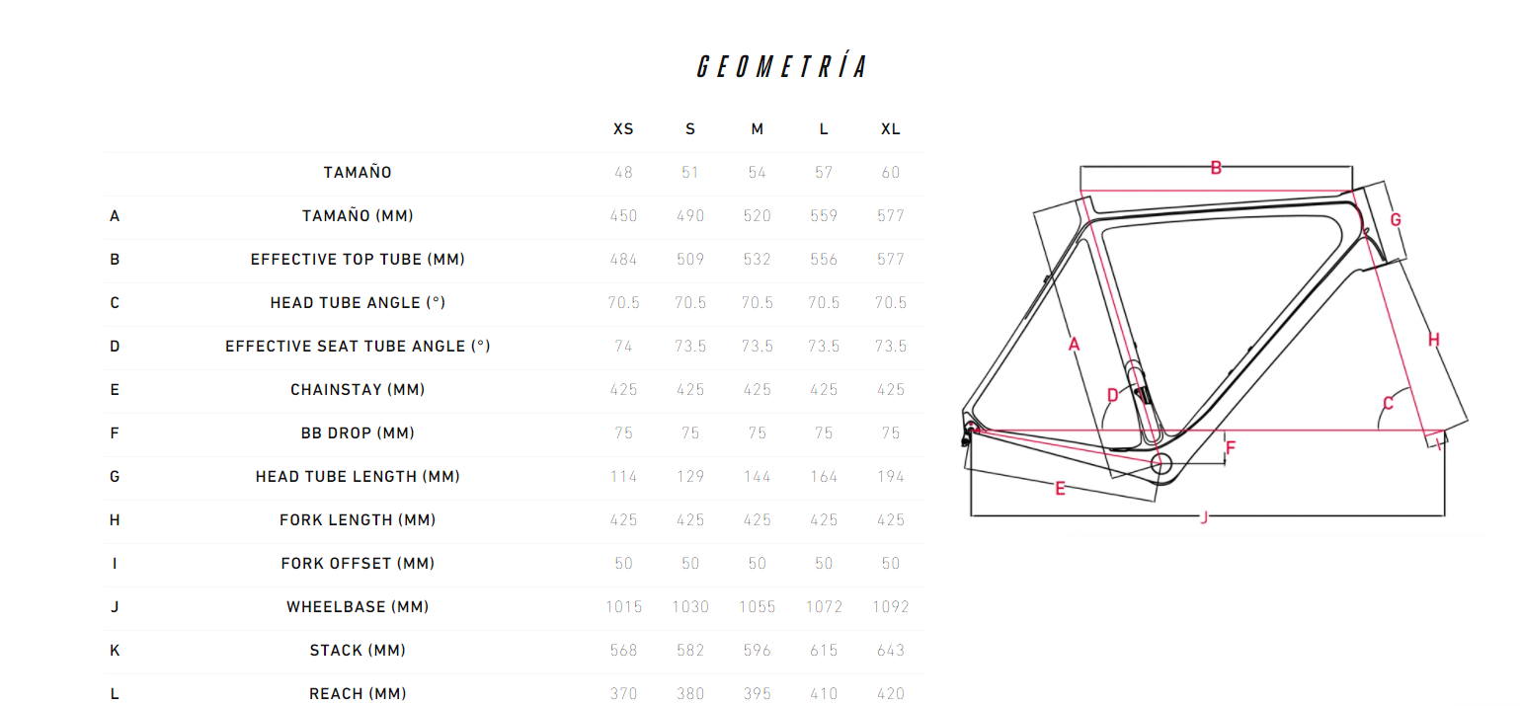Select the EFFECTIVE TOP TUBE (MM) row label

click(x=358, y=260)
